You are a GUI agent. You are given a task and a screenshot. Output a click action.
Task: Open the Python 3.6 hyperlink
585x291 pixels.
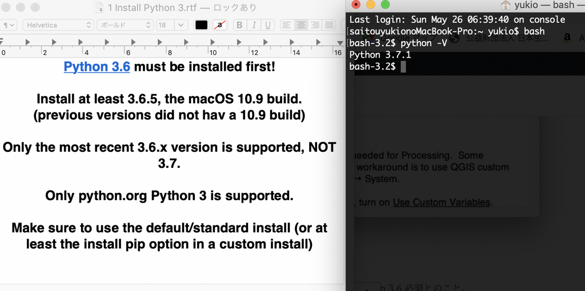click(x=97, y=67)
